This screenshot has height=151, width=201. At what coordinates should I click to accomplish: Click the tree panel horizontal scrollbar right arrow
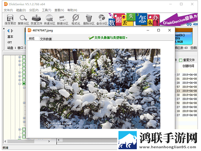[x=49, y=141]
